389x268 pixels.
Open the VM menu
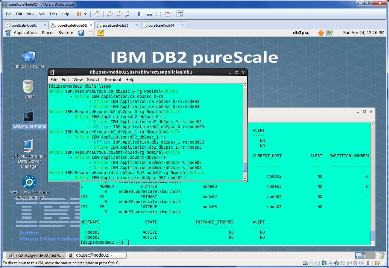(42, 14)
